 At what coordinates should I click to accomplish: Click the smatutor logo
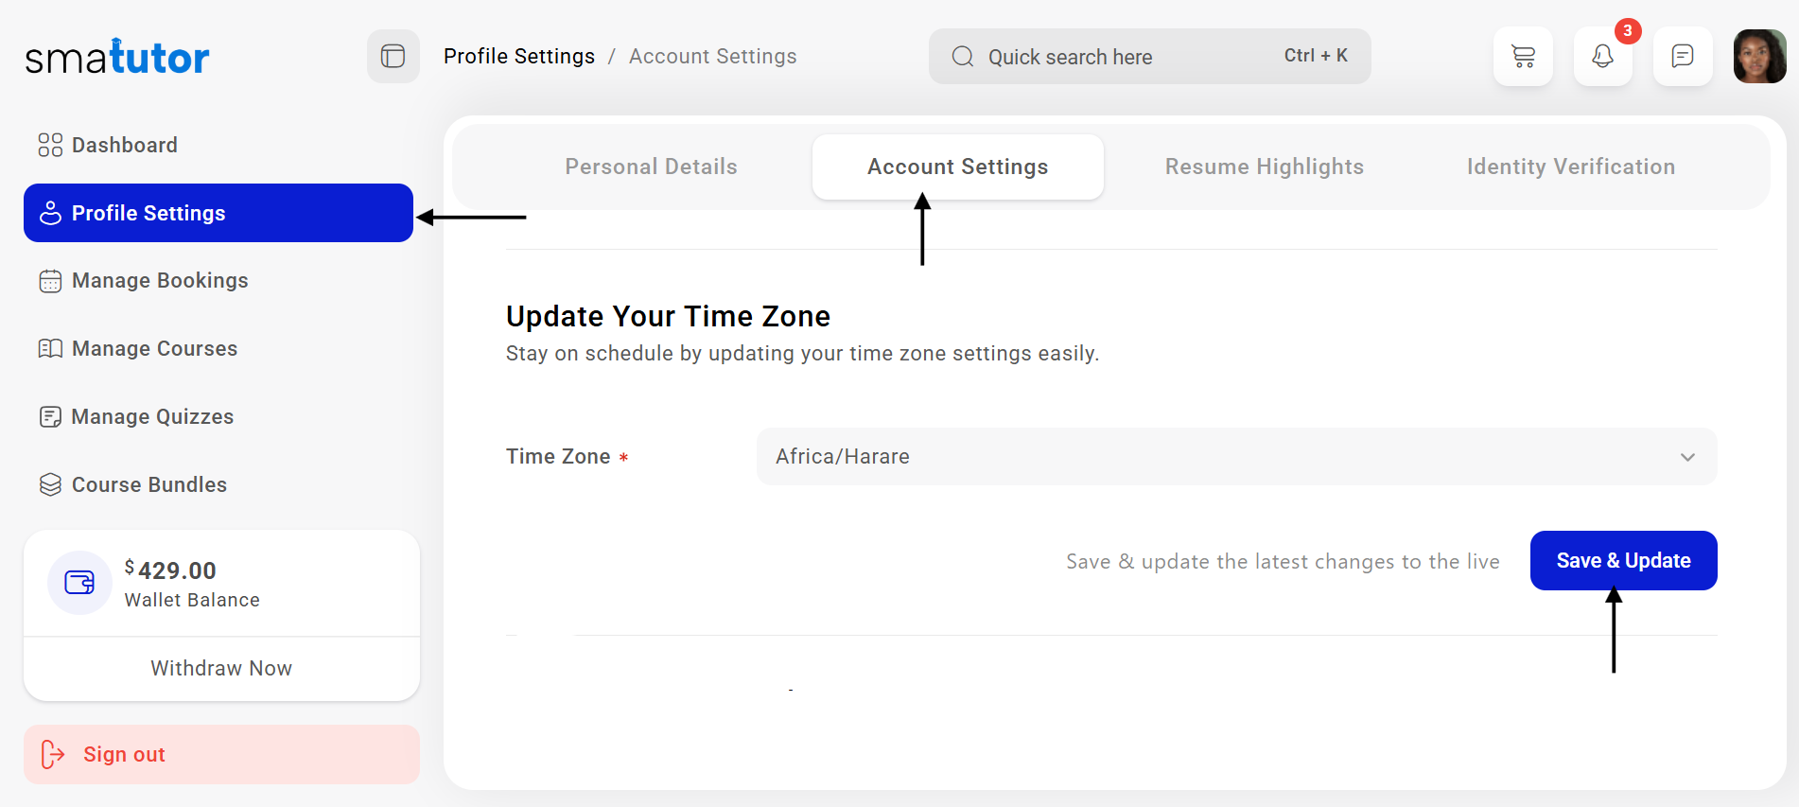[x=117, y=58]
